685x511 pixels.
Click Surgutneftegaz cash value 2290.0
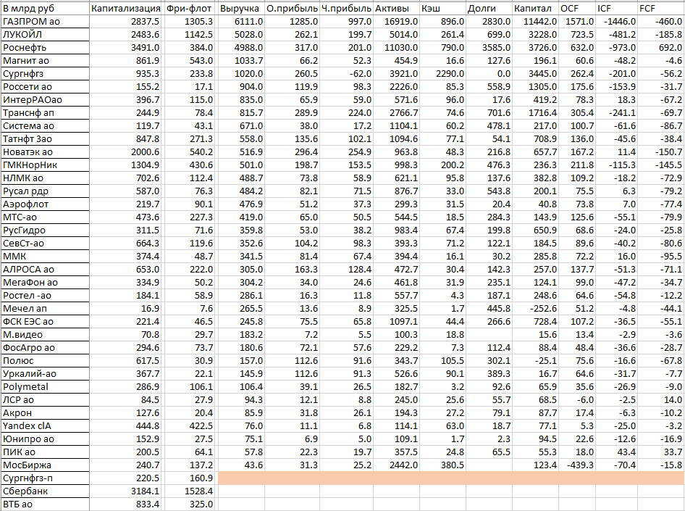(442, 74)
